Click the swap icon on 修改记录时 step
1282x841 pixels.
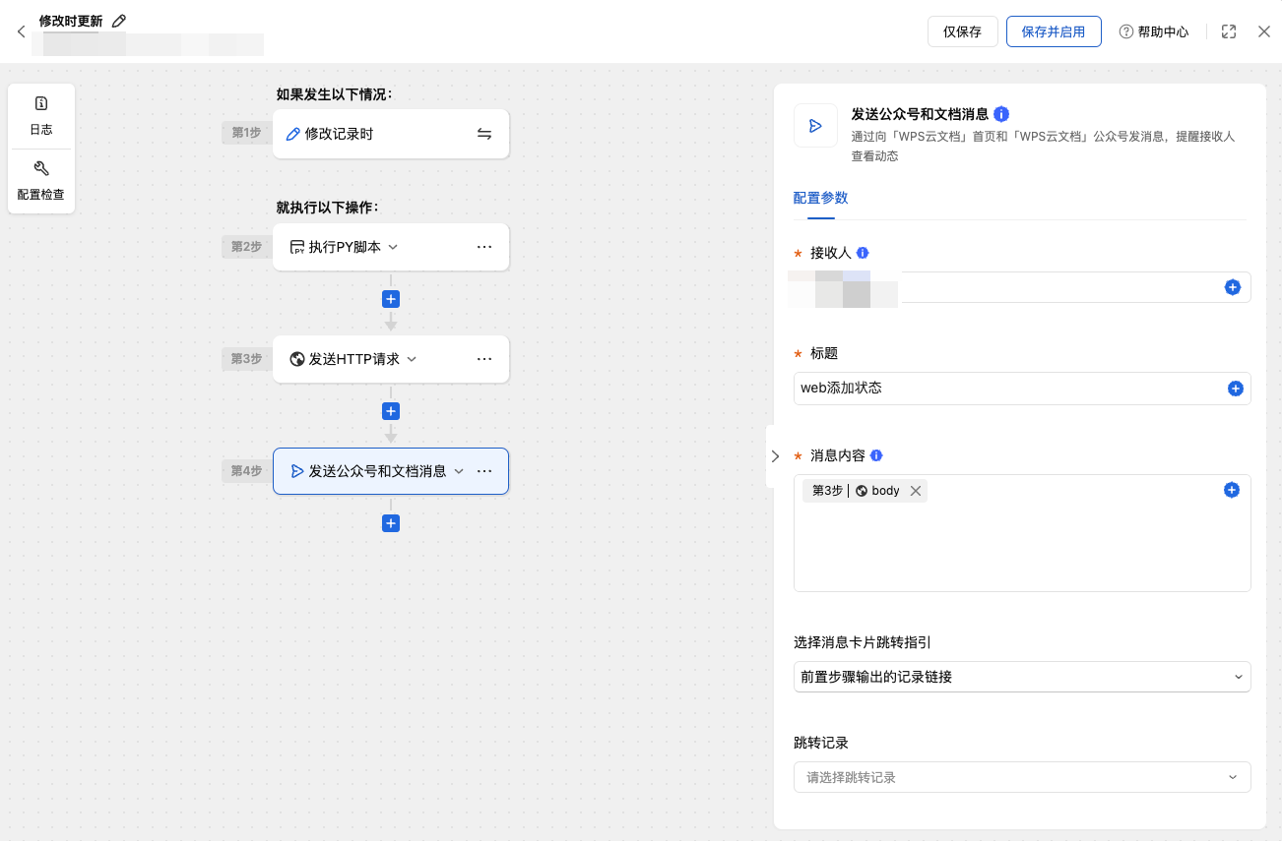(x=484, y=134)
